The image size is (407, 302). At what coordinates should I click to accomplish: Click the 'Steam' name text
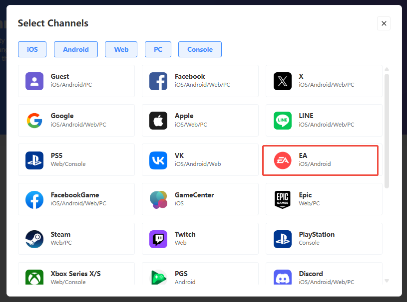point(60,234)
